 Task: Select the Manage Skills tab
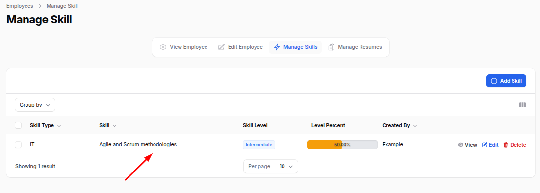click(295, 47)
